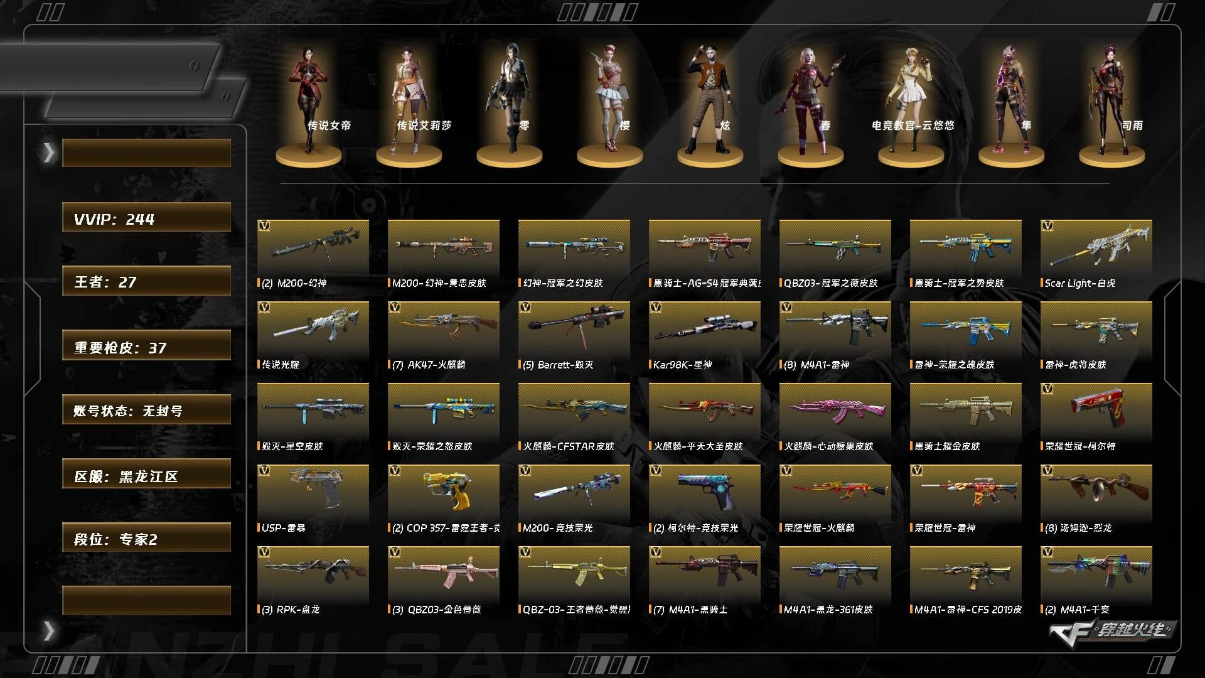Select the pink 火麒麟-心动糖果 skin icon

click(835, 411)
